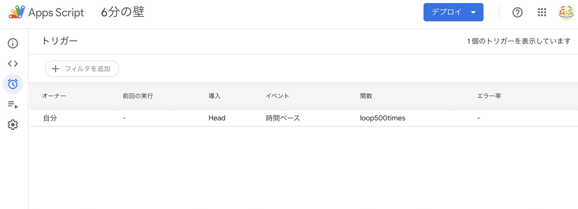This screenshot has height=209, width=578.
Task: Open the Overview info icon in sidebar
Action: [13, 43]
